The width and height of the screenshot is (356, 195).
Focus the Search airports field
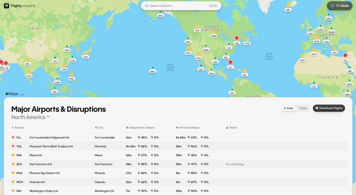[181, 6]
